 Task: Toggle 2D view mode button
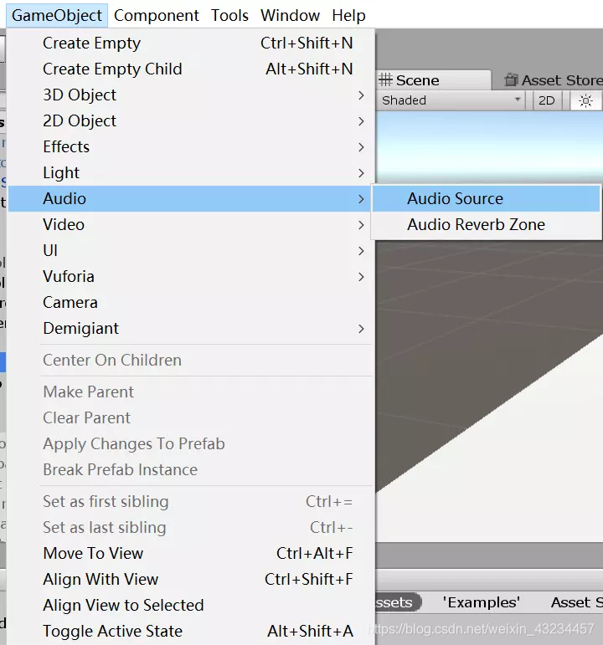[547, 100]
